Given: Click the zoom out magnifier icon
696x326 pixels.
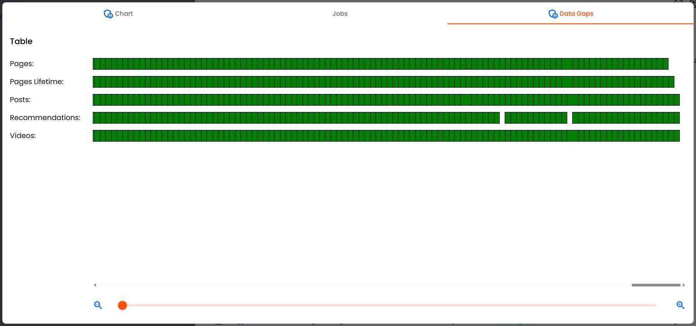Looking at the screenshot, I should point(98,305).
